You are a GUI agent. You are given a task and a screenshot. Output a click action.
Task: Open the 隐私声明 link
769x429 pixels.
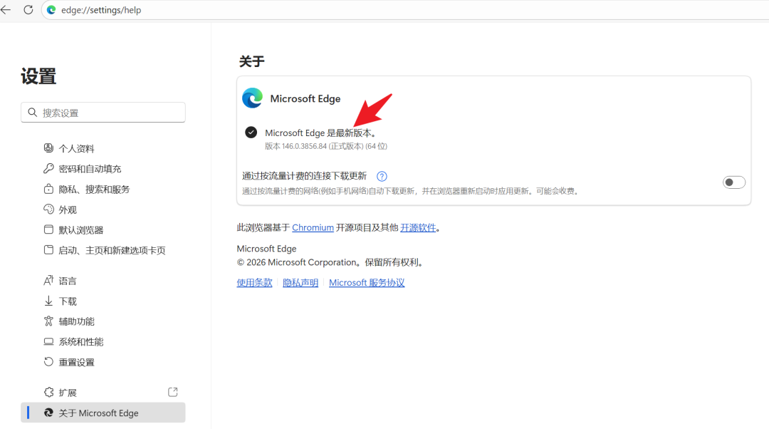point(300,283)
